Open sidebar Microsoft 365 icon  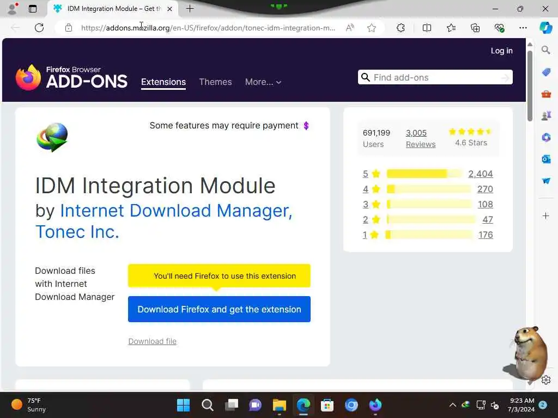coord(546,137)
